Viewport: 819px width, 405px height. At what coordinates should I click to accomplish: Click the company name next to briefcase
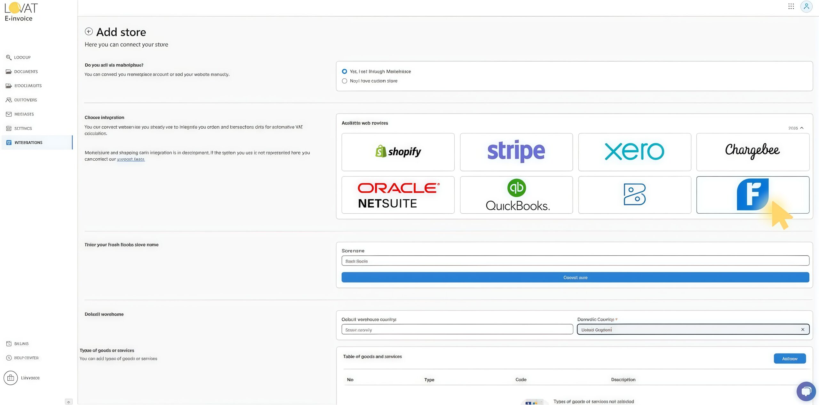click(x=30, y=378)
